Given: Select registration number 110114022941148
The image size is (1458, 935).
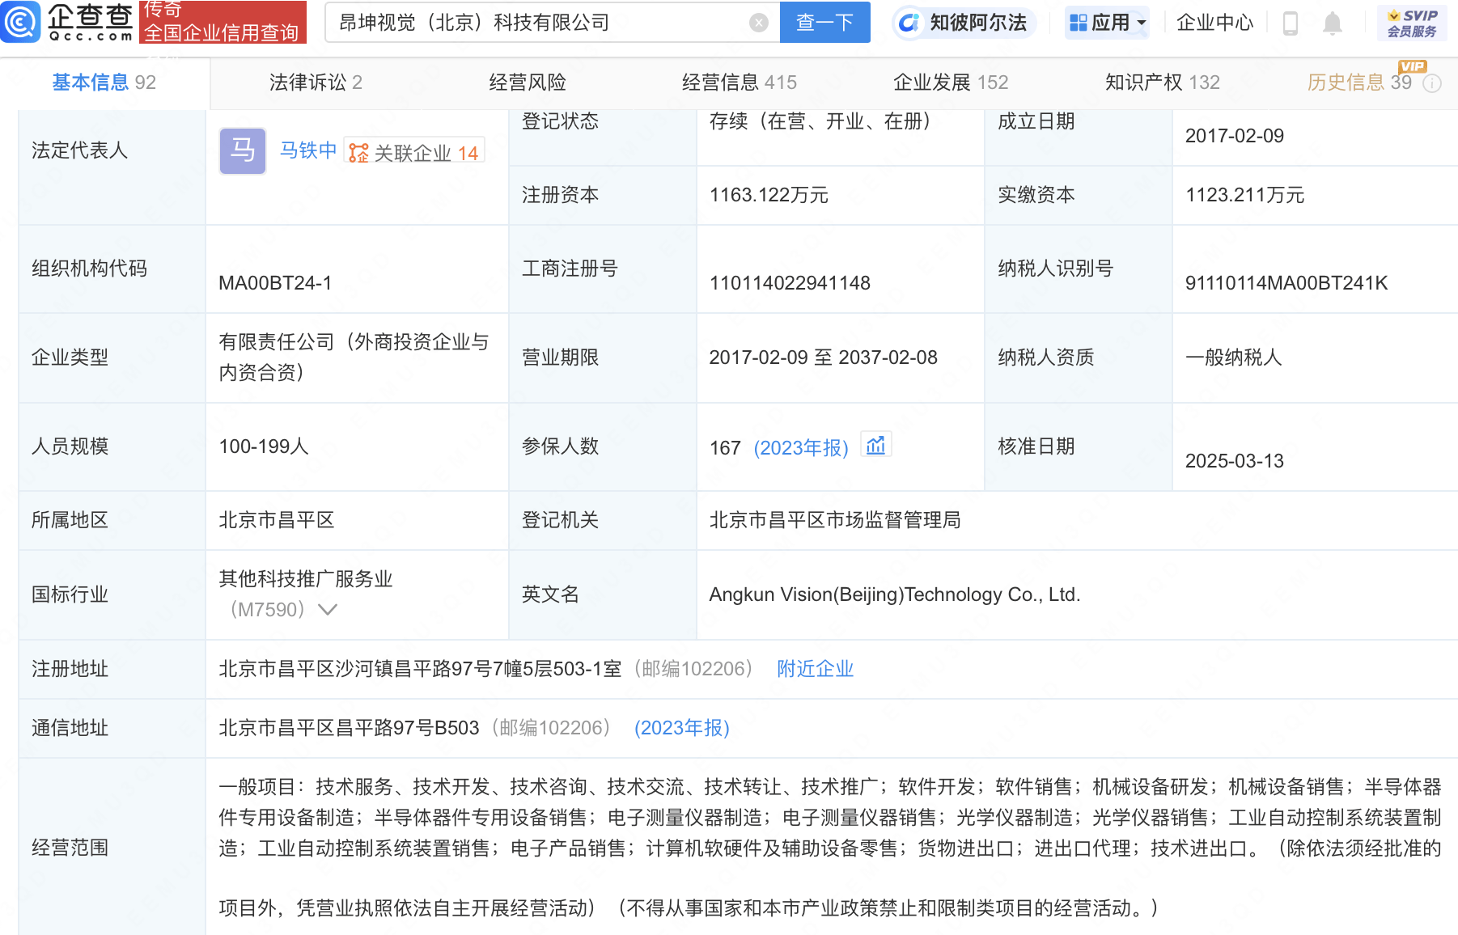Looking at the screenshot, I should pos(790,283).
